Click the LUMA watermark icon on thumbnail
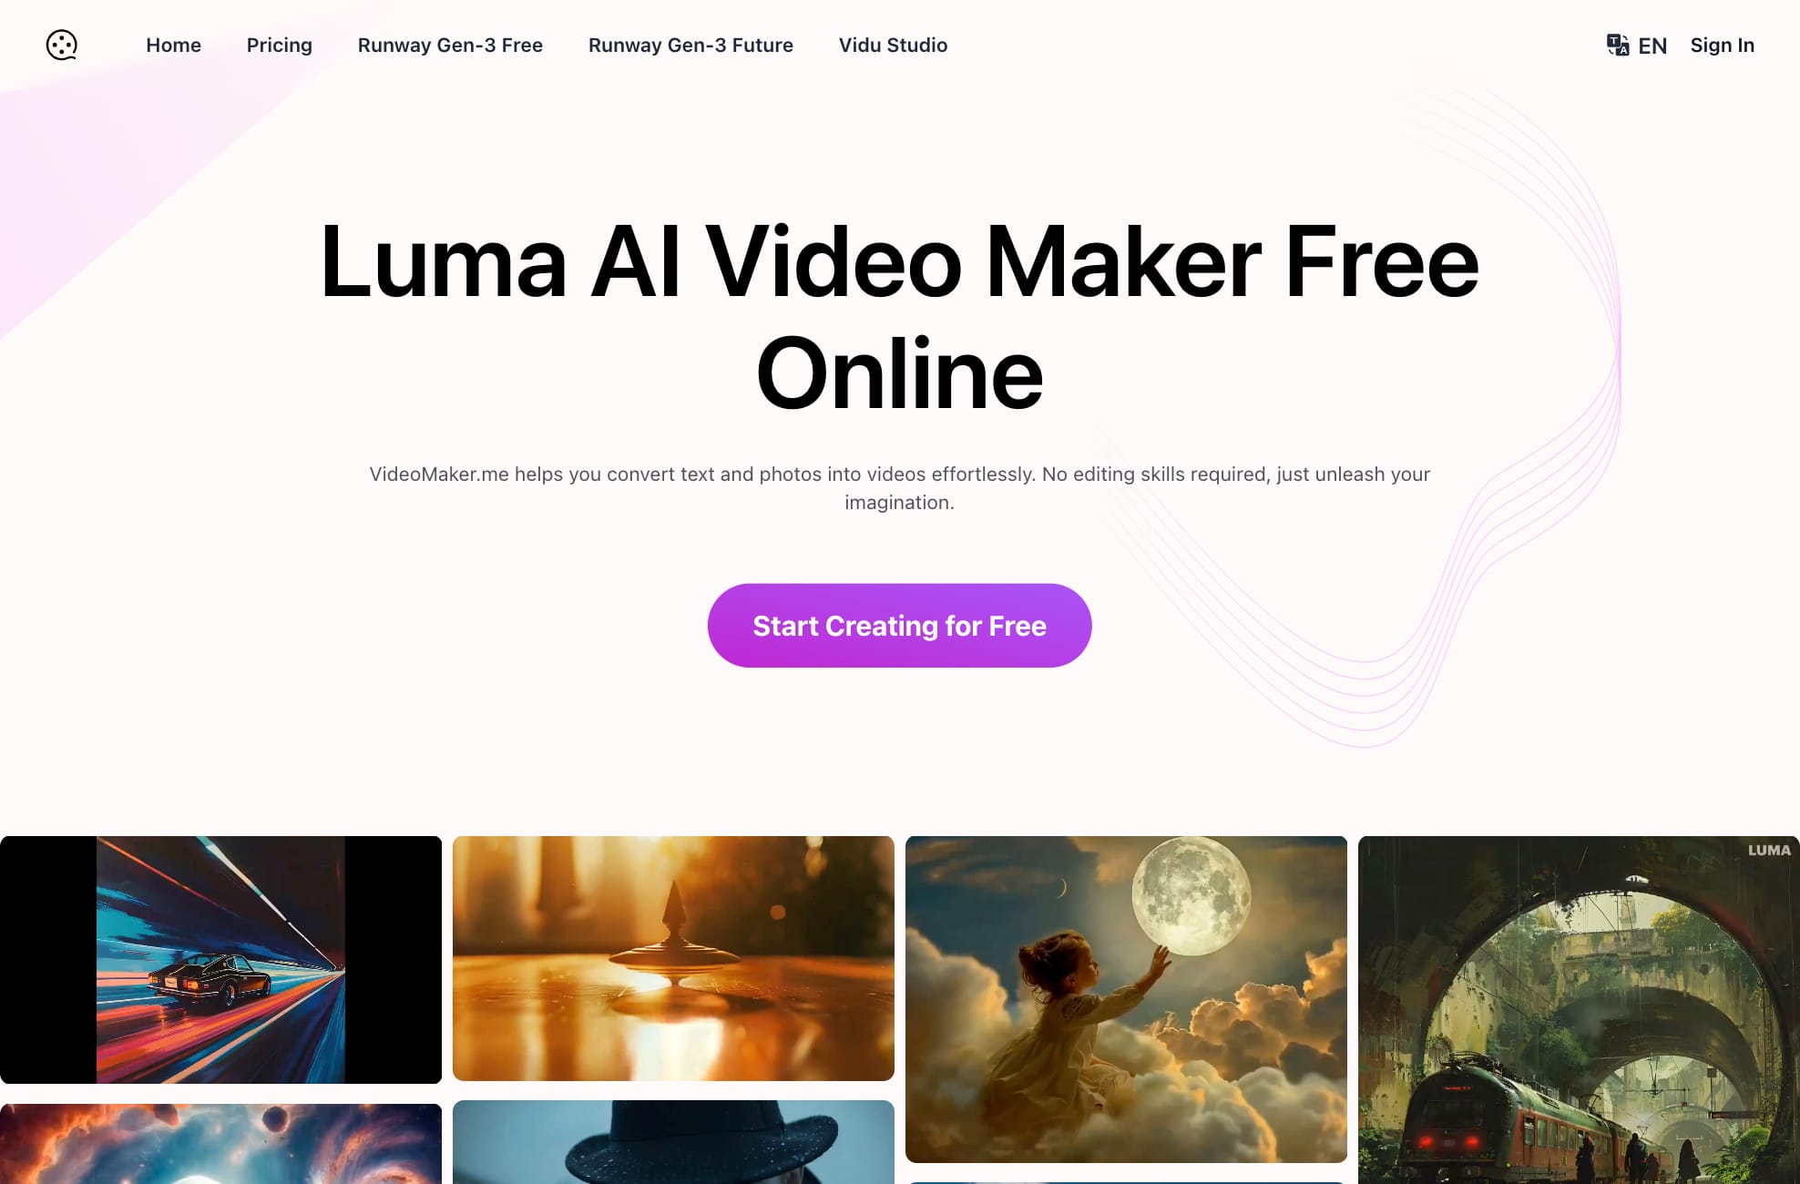The width and height of the screenshot is (1800, 1184). coord(1770,851)
